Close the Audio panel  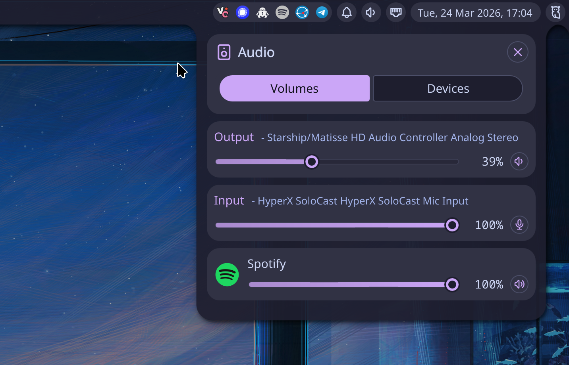[x=517, y=52]
